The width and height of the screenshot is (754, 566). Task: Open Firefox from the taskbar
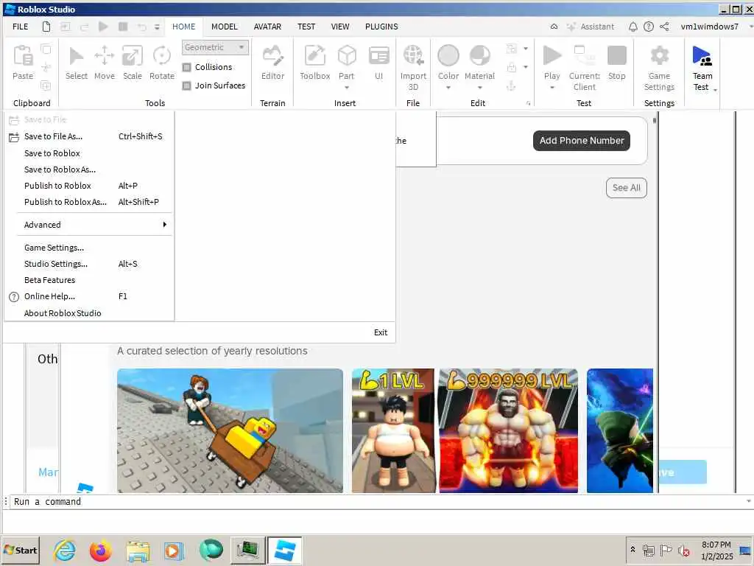pos(100,551)
